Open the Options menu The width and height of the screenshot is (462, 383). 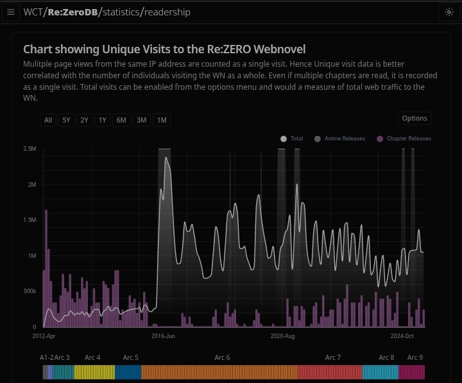[415, 118]
